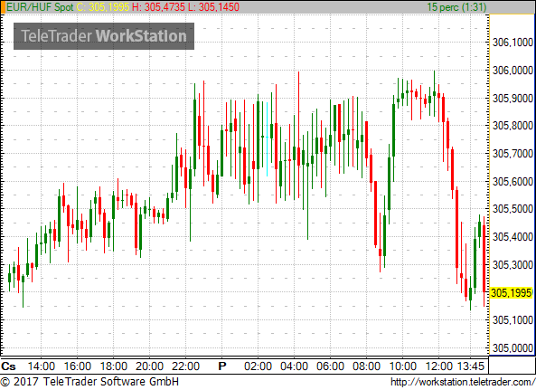The width and height of the screenshot is (536, 390).
Task: Click the 'P' day marker on time axis
Action: 222,366
